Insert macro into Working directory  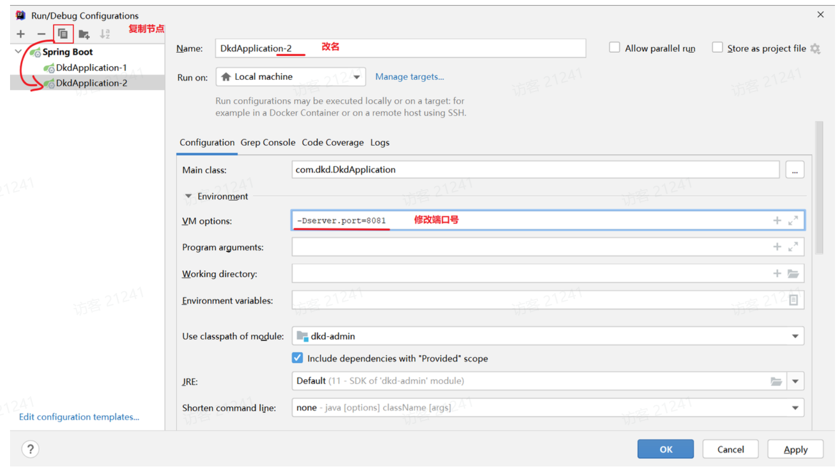point(777,273)
